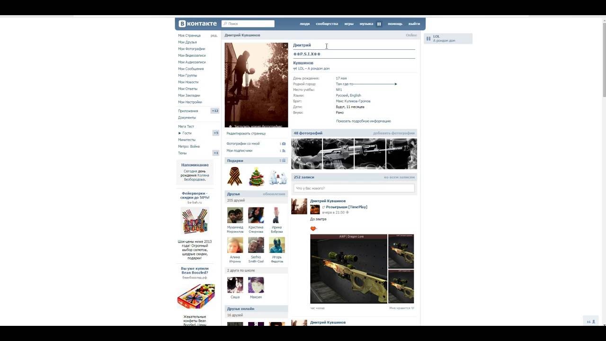Click Друзья онлайн block header

tap(256, 309)
